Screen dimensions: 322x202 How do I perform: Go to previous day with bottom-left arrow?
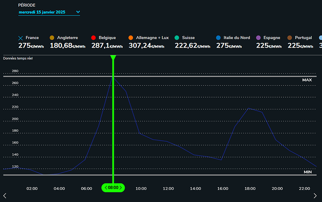click(x=4, y=195)
